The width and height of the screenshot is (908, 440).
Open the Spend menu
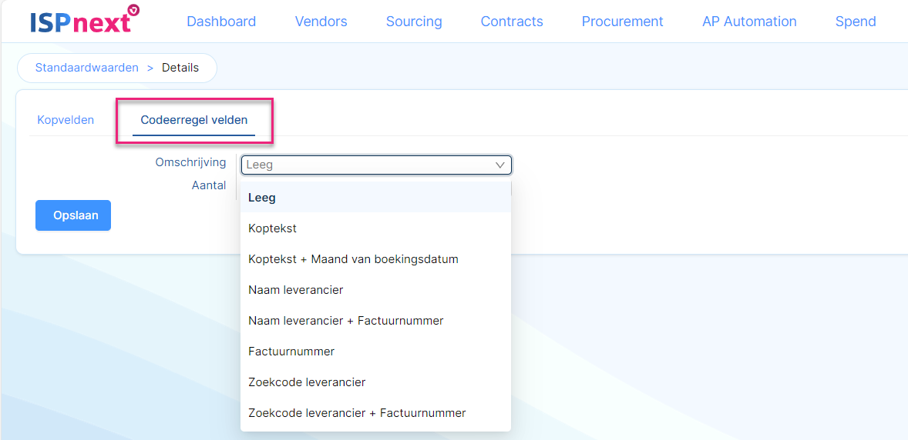point(856,22)
